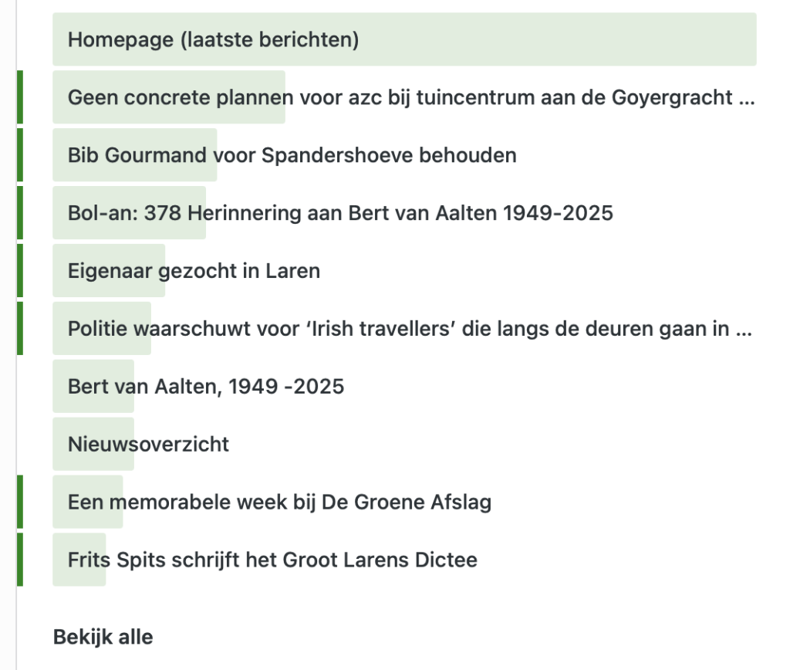Open Eigenaar gezocht in Laren
Viewport: 790px width, 670px height.
pos(194,271)
